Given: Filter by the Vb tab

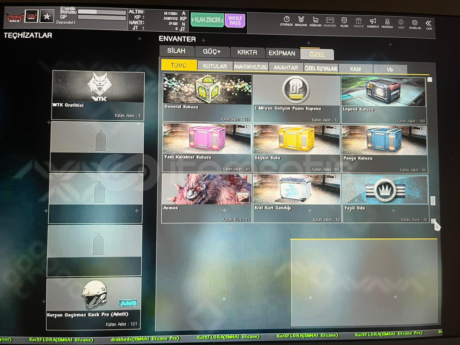Looking at the screenshot, I should click(x=390, y=70).
